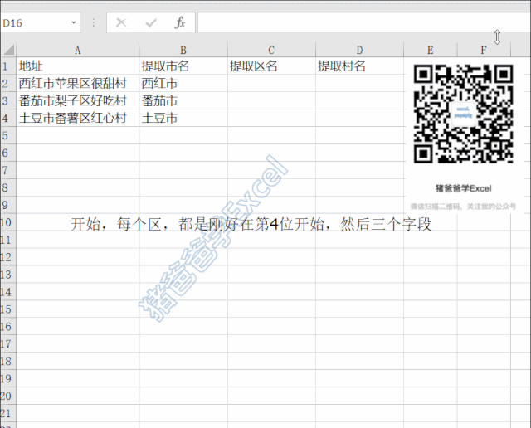Viewport: 531px width, 428px height.
Task: Select column F header
Action: coord(484,50)
